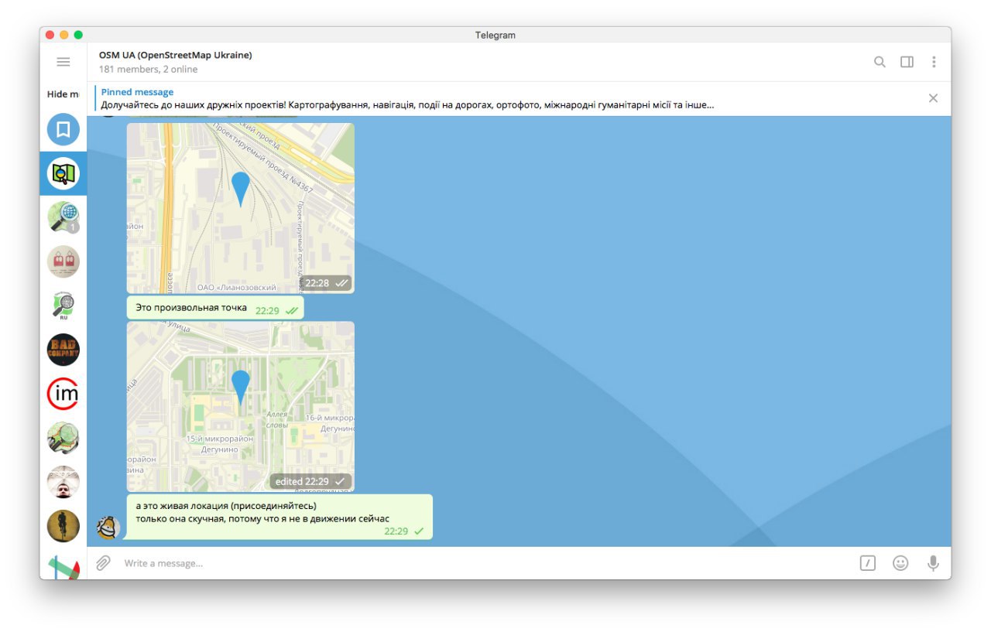Click the 22:28 timestamp on the first map

coord(326,283)
